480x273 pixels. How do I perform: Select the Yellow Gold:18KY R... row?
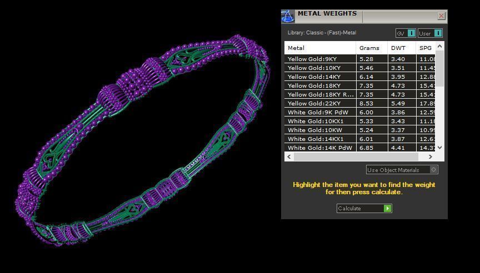(x=360, y=94)
